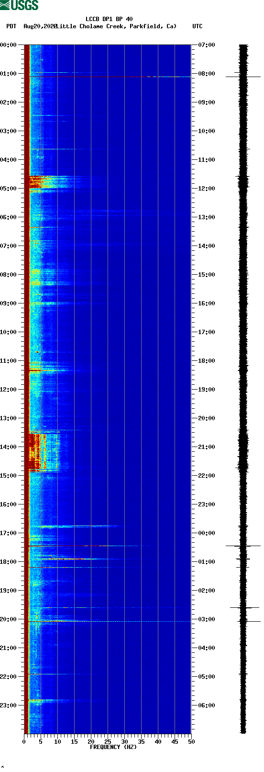The image size is (264, 772).
Task: Click the broadband event line near 01:07 PDT
Action: [x=110, y=77]
